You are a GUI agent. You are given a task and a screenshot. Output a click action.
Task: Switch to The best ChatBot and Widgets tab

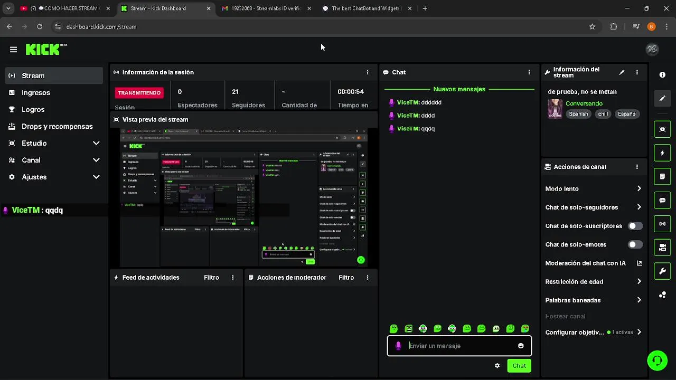pos(367,8)
